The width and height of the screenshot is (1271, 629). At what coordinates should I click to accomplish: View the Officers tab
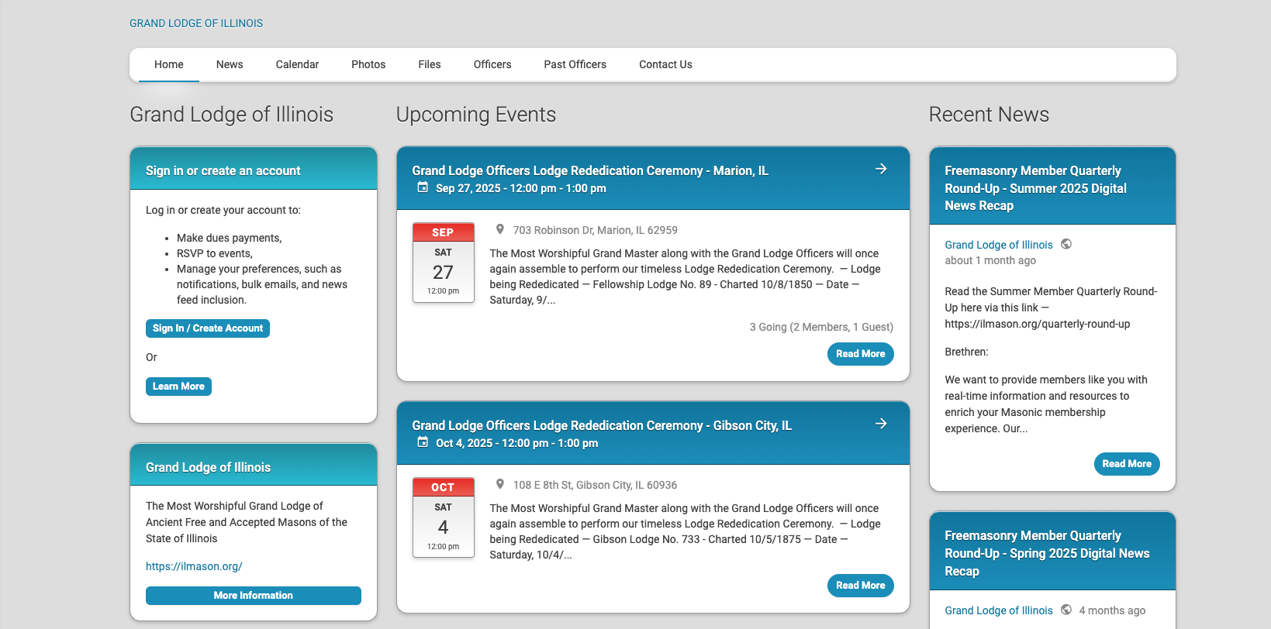coord(492,64)
